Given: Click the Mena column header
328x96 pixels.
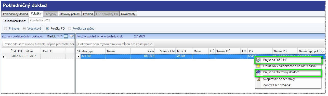Looking at the screenshot, I should point(201,51).
